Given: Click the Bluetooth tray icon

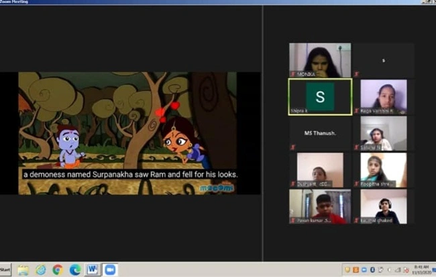Looking at the screenshot, I should click(372, 270).
